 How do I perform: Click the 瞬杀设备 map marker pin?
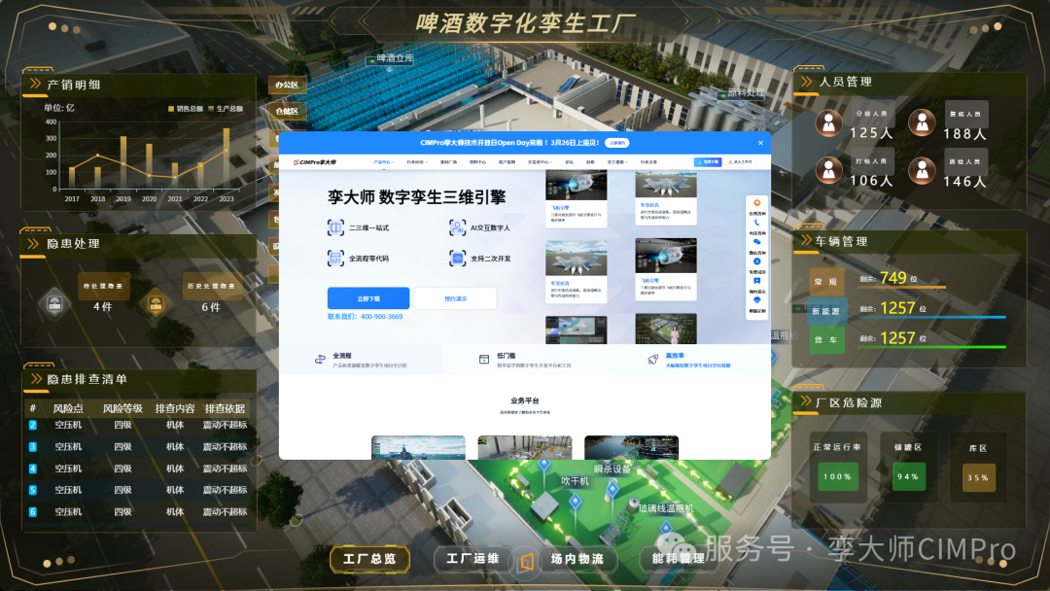(x=612, y=491)
